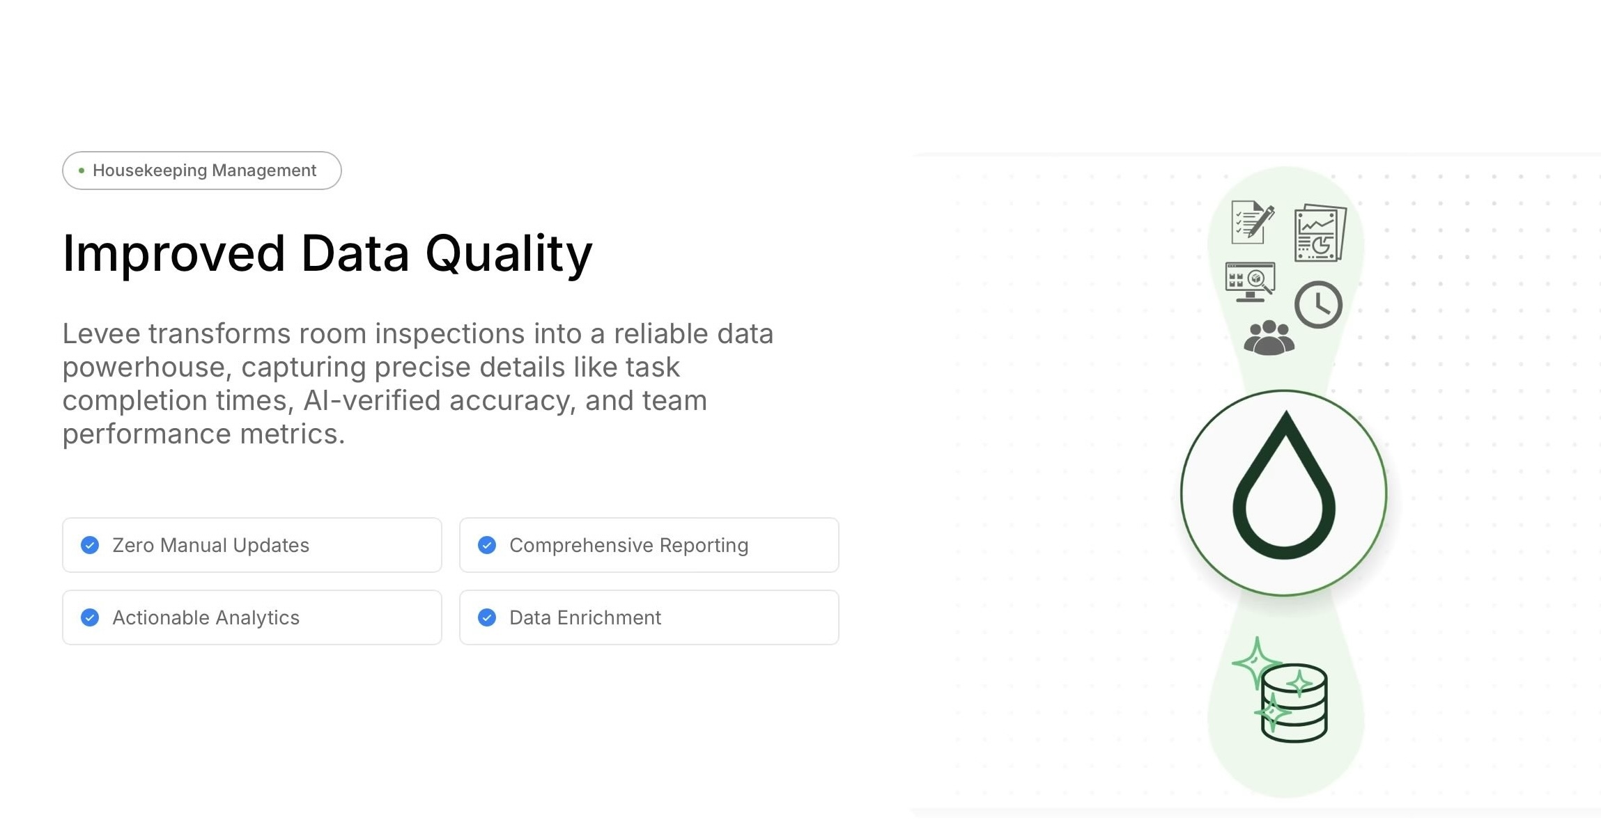Click the clock icon
Viewport: 1601px width, 820px height.
[1318, 305]
